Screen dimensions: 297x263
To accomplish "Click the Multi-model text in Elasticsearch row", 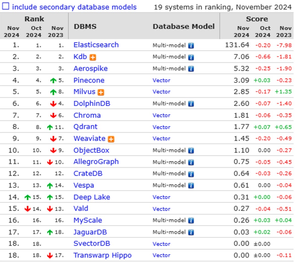I will pos(169,45).
